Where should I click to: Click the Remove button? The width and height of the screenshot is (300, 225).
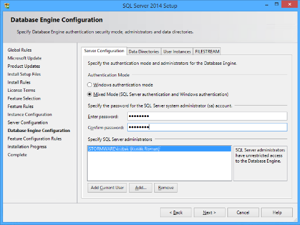166,188
